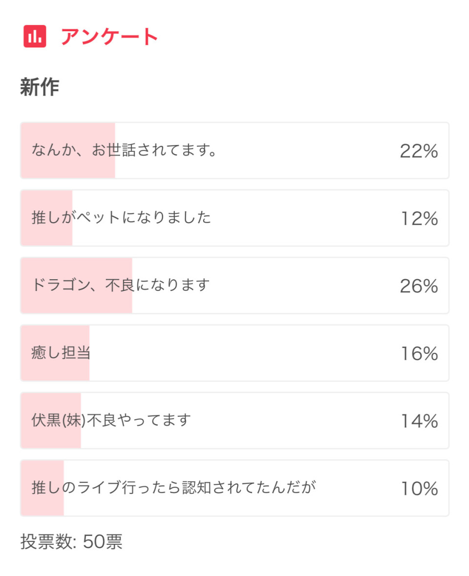Click the pink bar in 癒し担当 row

click(x=55, y=353)
